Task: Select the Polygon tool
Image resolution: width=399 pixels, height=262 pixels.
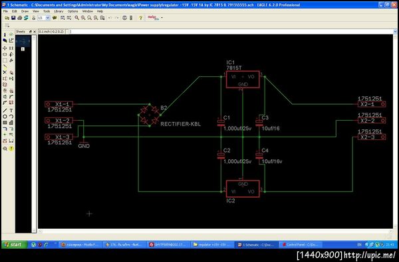Action: [x=11, y=123]
